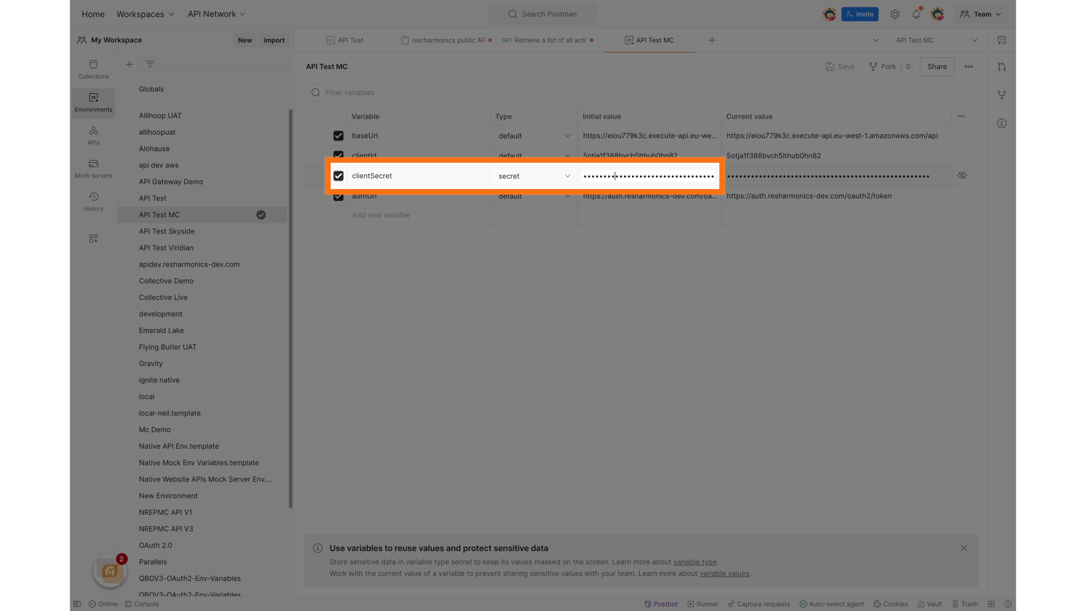Open the notifications bell
Viewport: 1086px width, 611px height.
(x=916, y=14)
